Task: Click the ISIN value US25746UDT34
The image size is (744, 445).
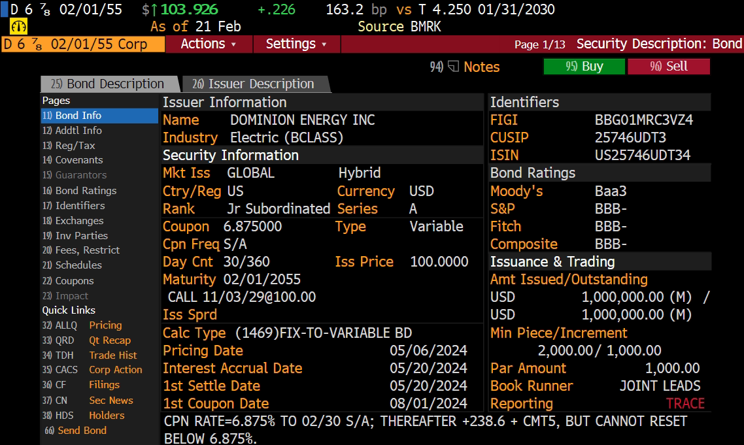Action: [x=643, y=155]
